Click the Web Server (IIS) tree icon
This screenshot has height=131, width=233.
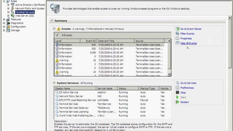(x=13, y=16)
